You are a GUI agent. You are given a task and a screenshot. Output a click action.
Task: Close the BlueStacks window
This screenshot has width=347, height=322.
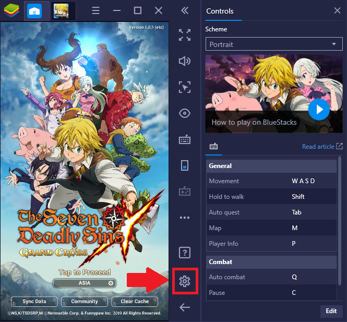(159, 10)
